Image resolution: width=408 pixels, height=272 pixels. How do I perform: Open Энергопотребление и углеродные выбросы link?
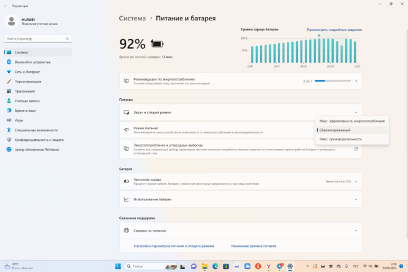pyautogui.click(x=240, y=149)
